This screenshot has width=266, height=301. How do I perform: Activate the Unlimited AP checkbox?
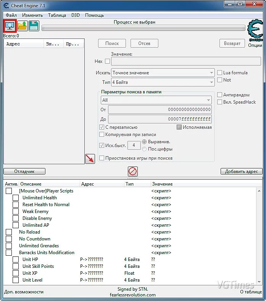point(16,225)
